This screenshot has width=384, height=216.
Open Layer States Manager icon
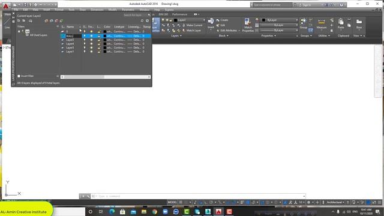click(31, 21)
